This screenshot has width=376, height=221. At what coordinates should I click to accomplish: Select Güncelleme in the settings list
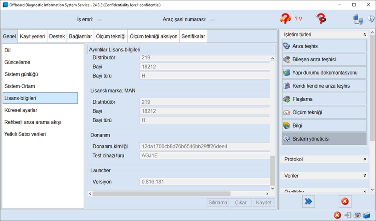pos(40,62)
